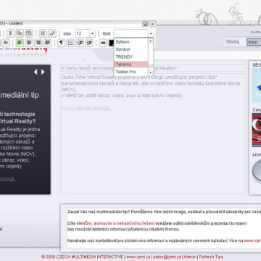
Task: Click the black text color swatch
Action: click(x=112, y=43)
